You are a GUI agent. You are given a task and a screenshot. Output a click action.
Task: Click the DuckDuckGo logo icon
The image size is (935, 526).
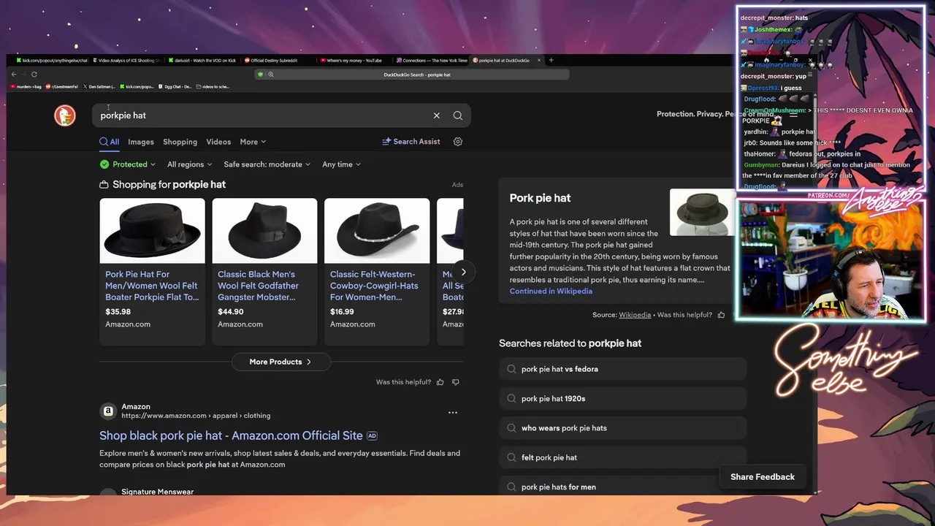pos(65,115)
